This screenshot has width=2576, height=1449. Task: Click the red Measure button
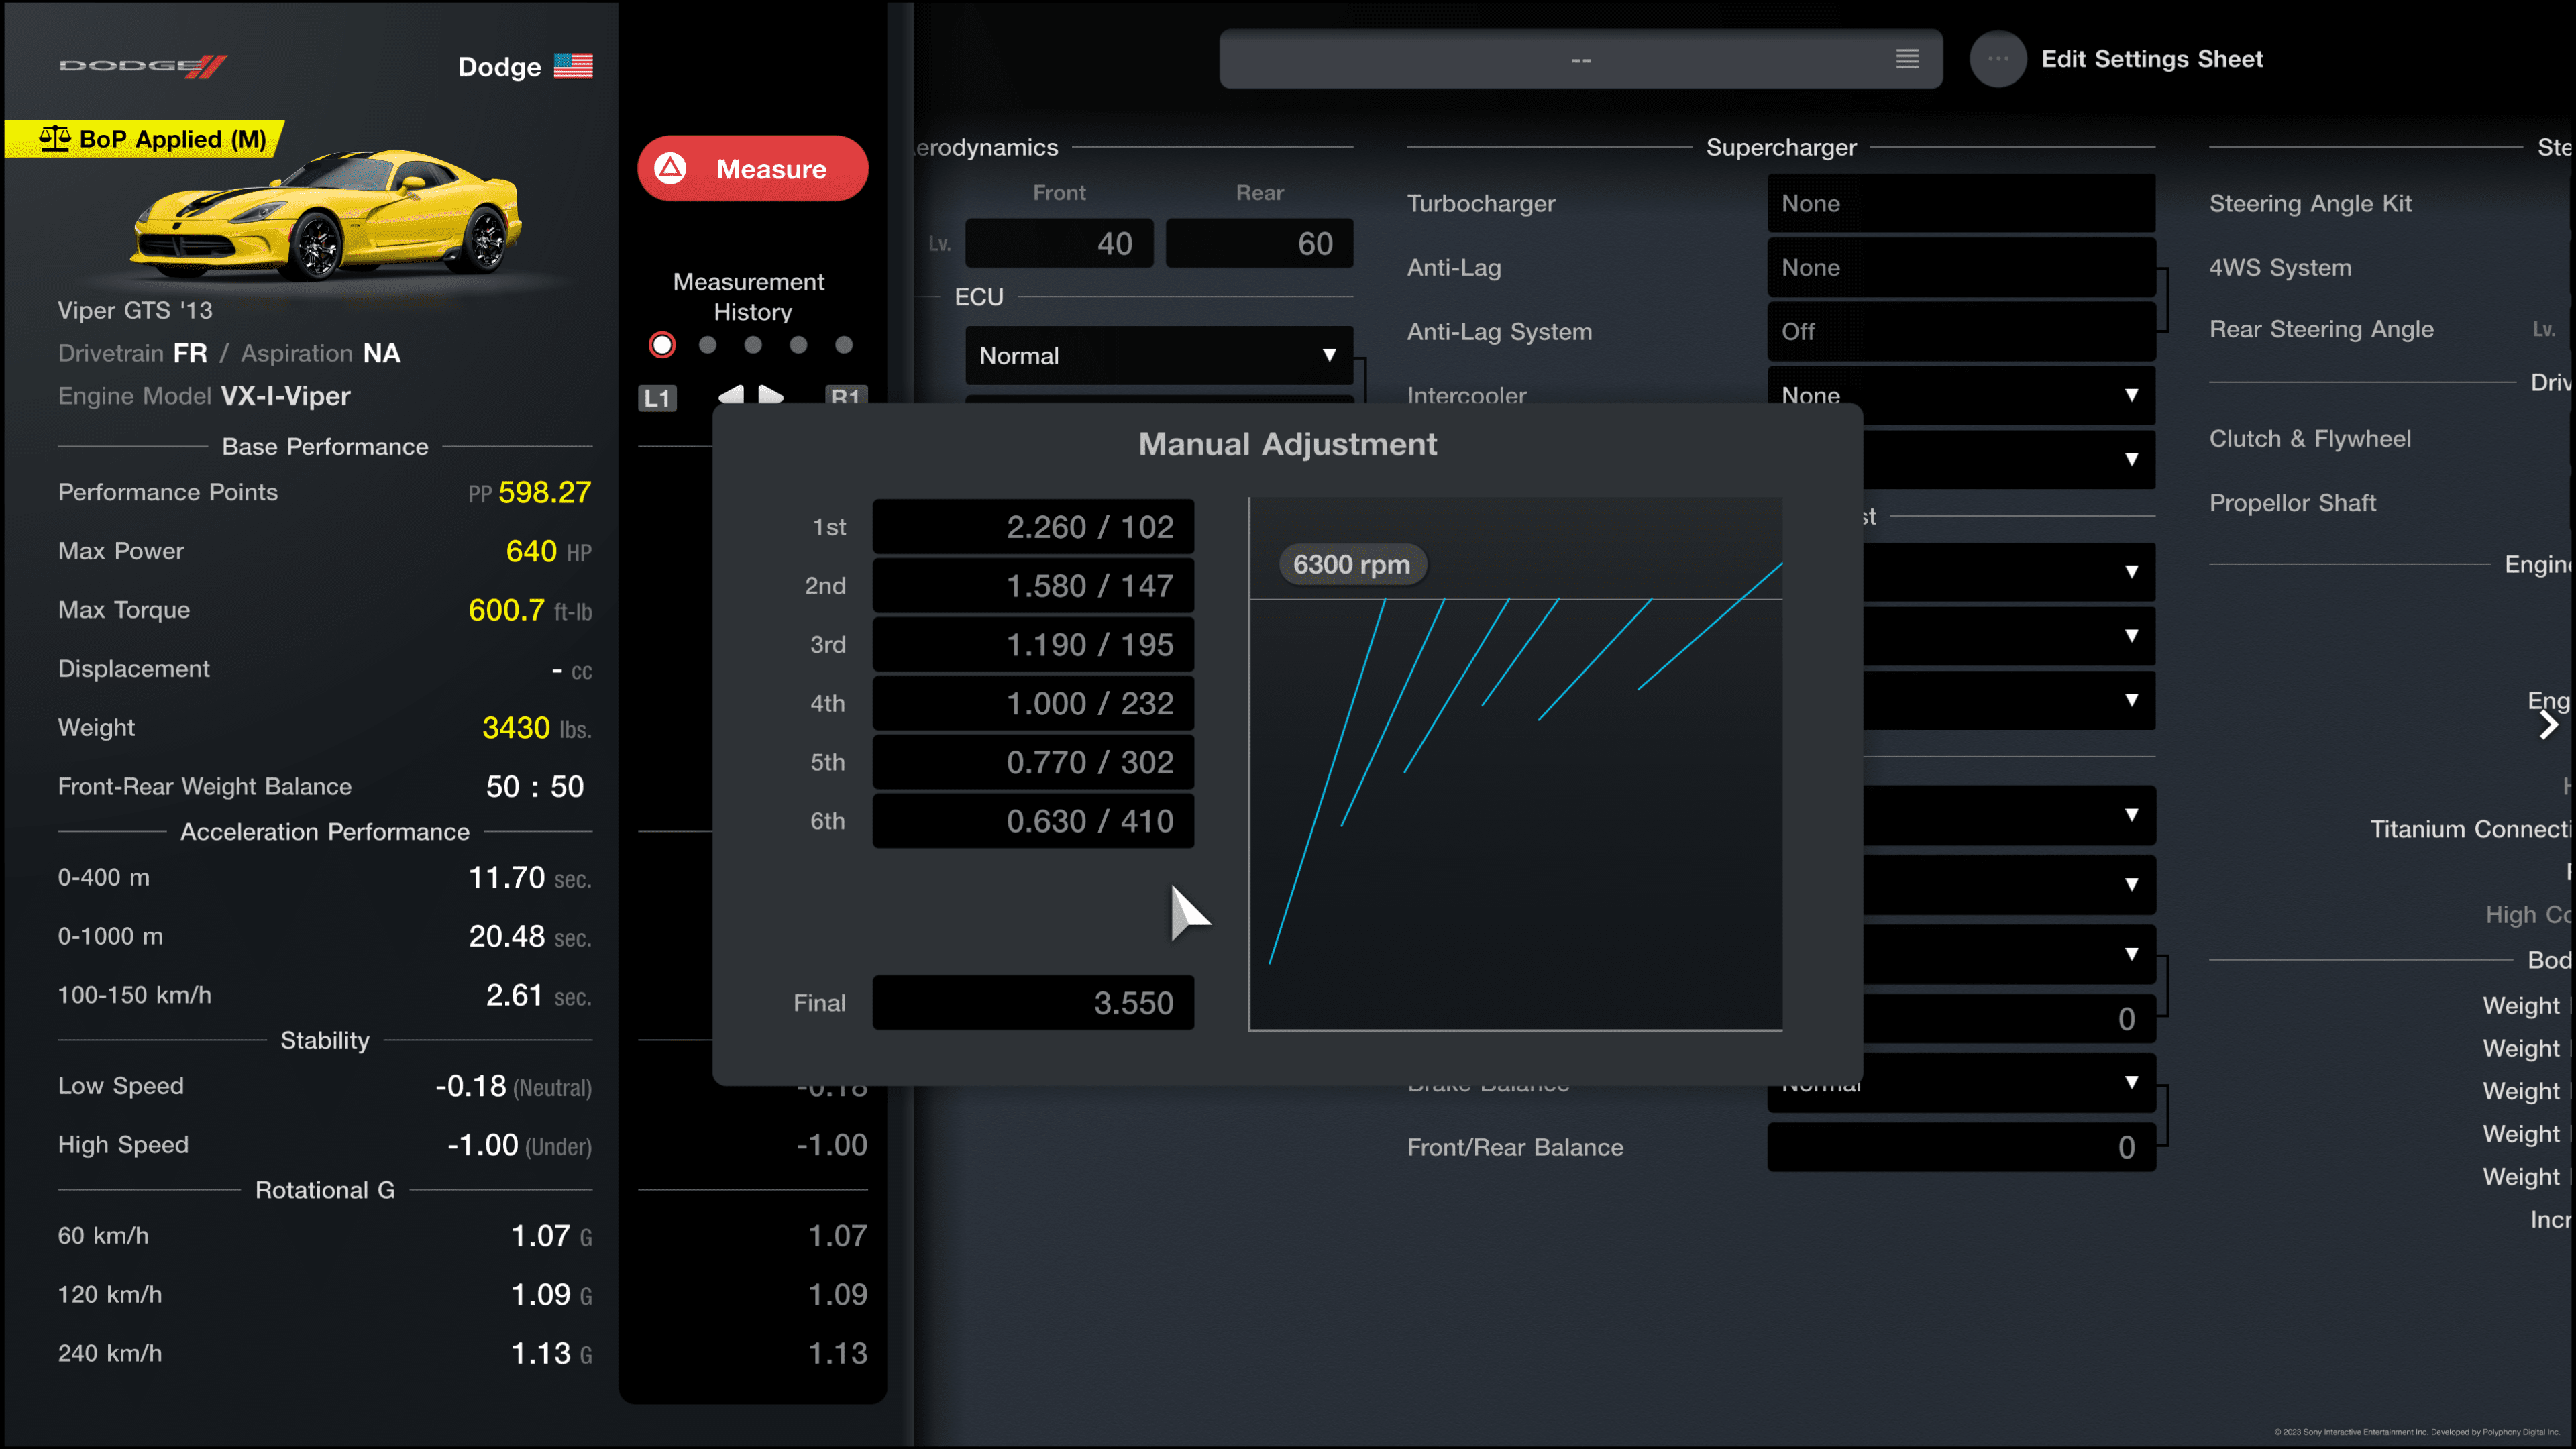point(752,169)
